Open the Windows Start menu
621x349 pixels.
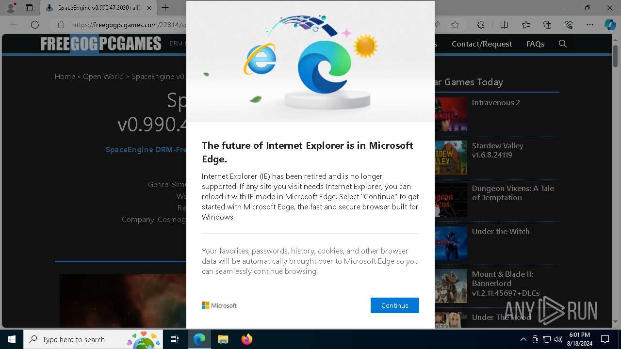coord(12,339)
